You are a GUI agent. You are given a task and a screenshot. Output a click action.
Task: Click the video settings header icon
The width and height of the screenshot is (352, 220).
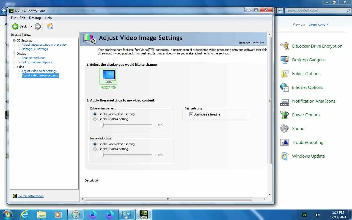coord(90,39)
